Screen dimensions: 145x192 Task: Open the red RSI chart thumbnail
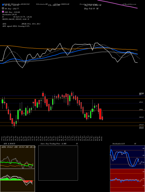tap(127, 180)
